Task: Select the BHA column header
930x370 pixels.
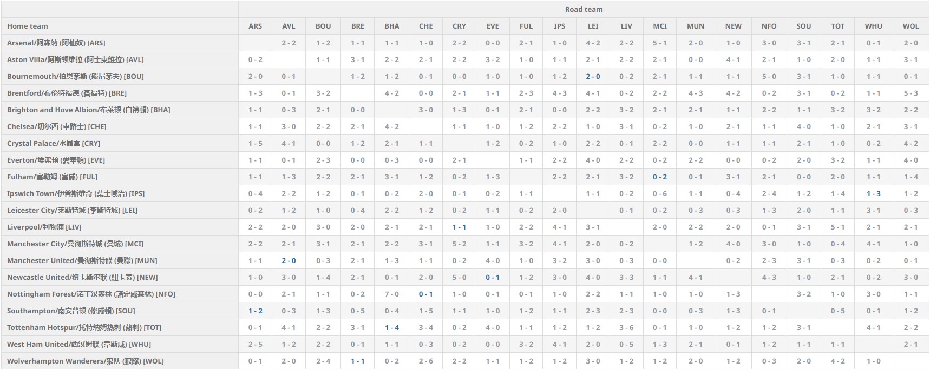Action: 392,26
